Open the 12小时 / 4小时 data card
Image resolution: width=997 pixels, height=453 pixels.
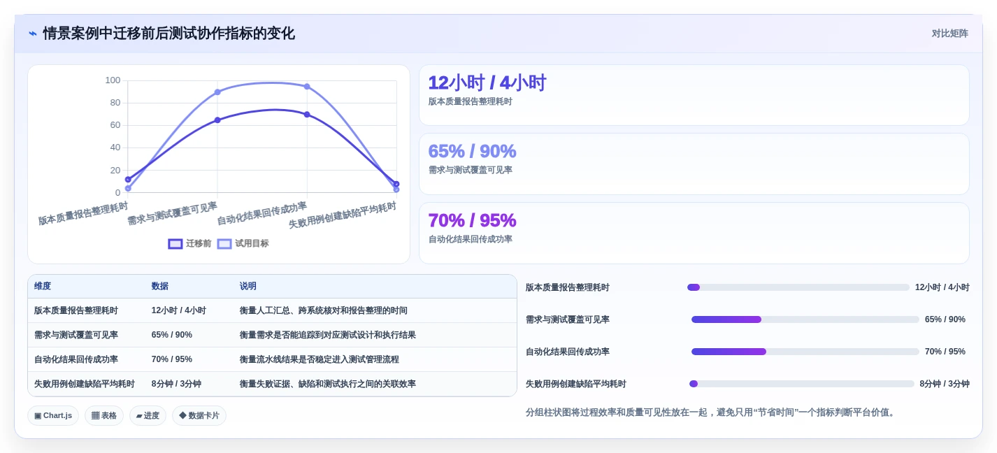694,95
